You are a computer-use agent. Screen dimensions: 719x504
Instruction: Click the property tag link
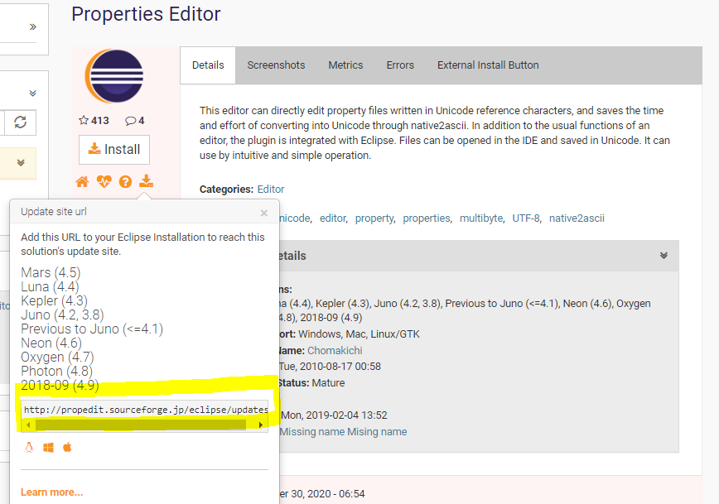pos(375,218)
